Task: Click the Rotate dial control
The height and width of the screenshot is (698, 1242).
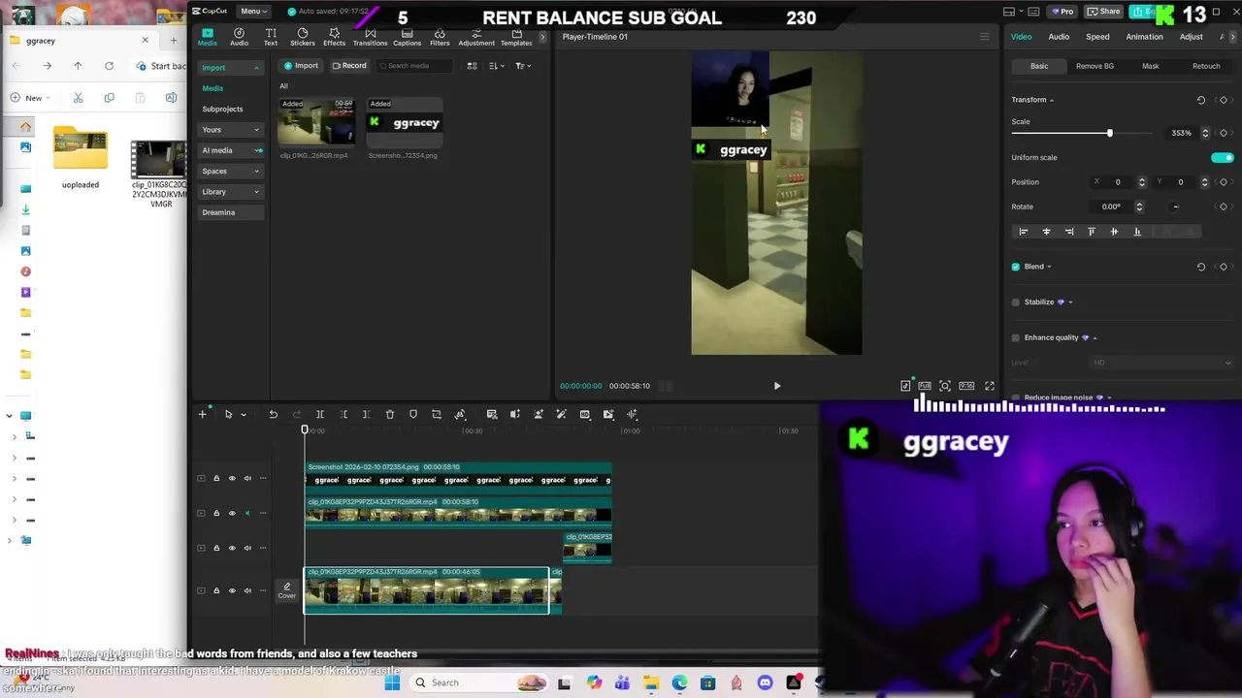Action: (1175, 206)
